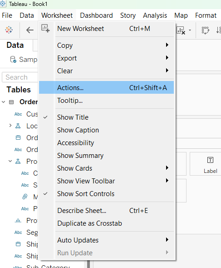
Task: Open the clear sheet dropdown arrow
Action: coord(190,30)
